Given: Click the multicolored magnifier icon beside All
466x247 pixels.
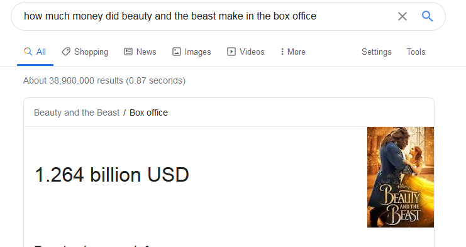Looking at the screenshot, I should tap(28, 52).
